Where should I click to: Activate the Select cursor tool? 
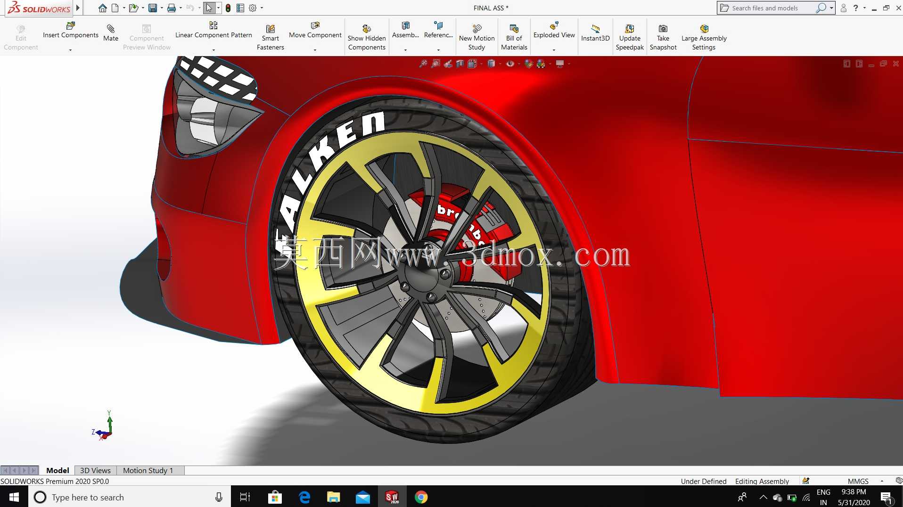(x=209, y=8)
